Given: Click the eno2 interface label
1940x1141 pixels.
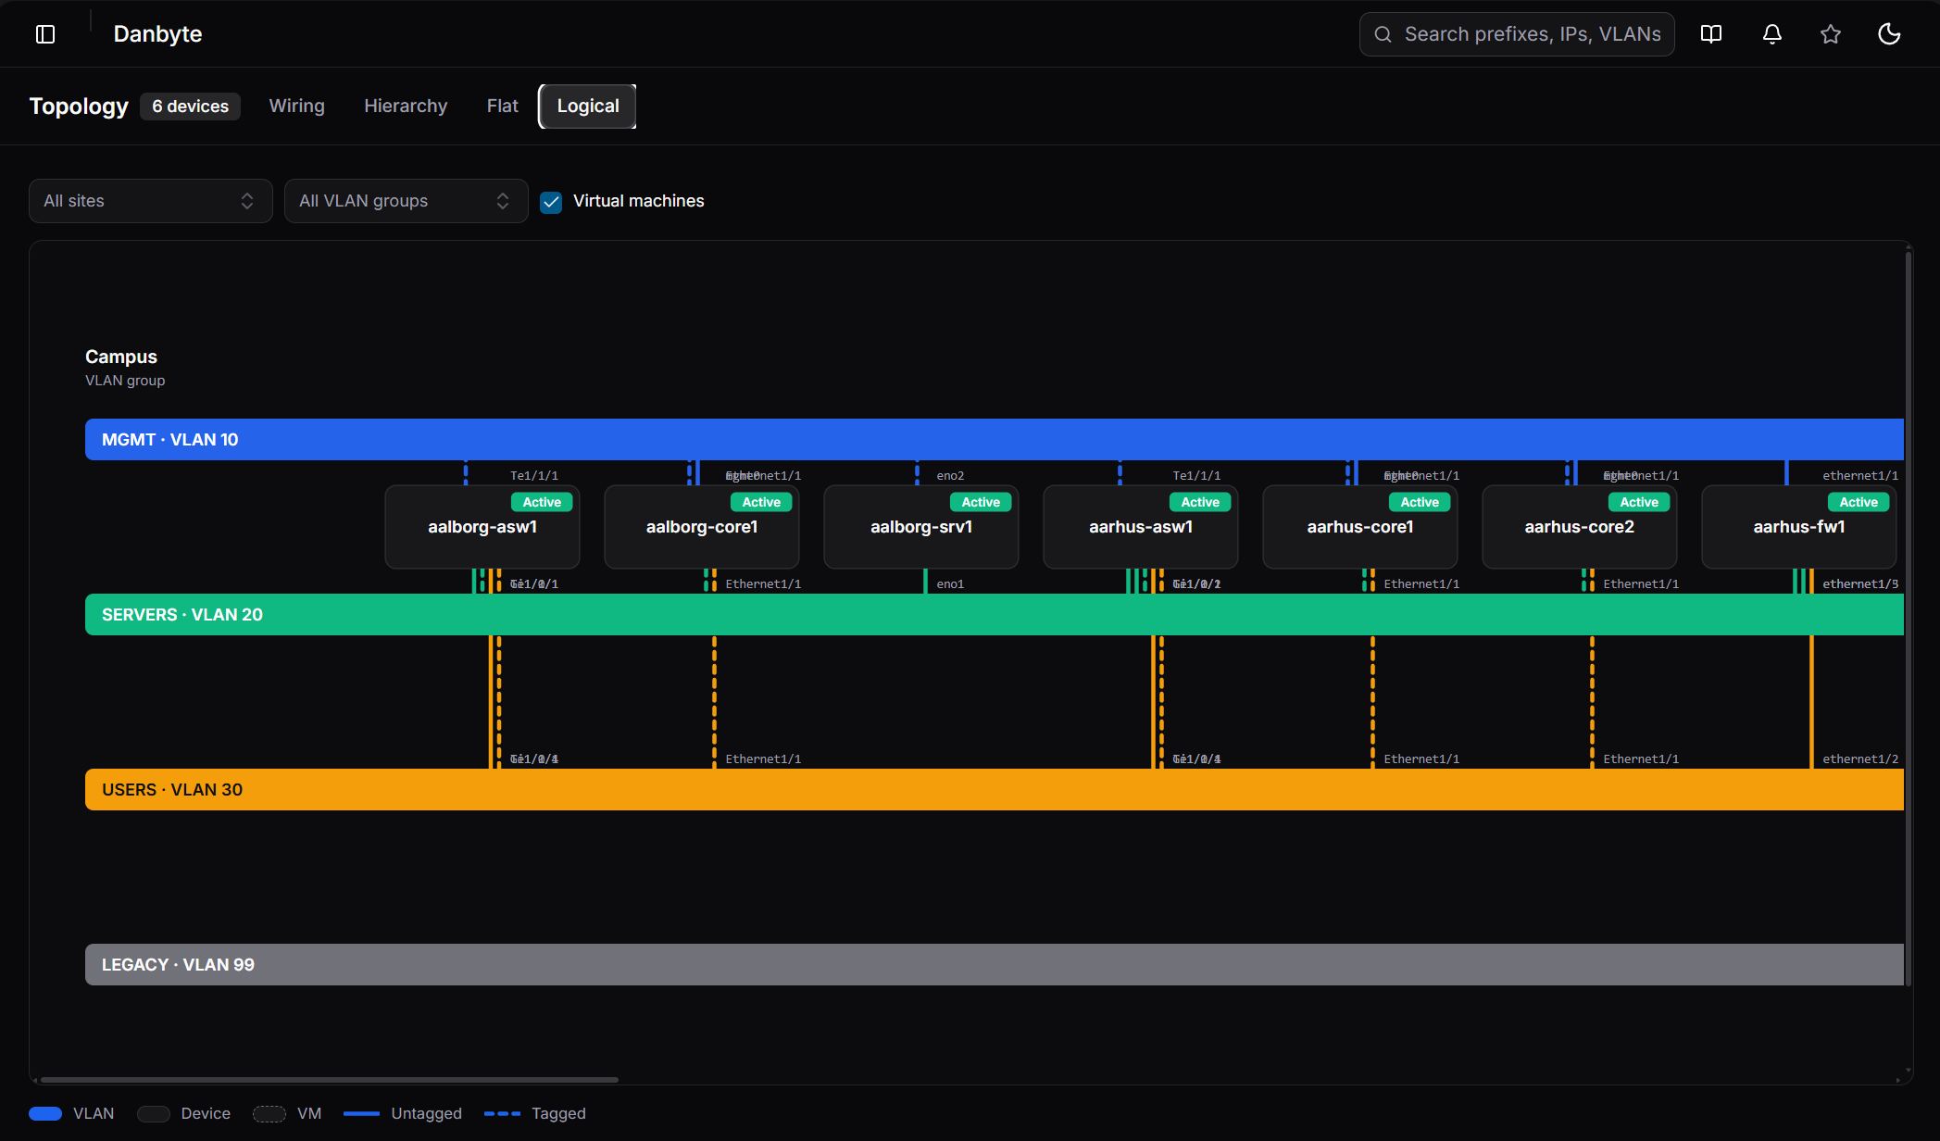Looking at the screenshot, I should click(950, 476).
